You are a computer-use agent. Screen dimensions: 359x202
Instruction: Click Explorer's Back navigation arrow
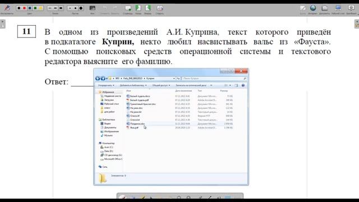(x=98, y=79)
